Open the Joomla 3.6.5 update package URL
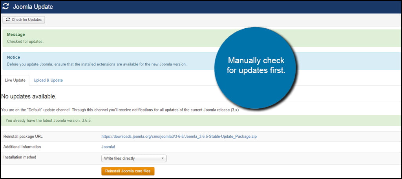The height and width of the screenshot is (179, 402). tap(179, 137)
